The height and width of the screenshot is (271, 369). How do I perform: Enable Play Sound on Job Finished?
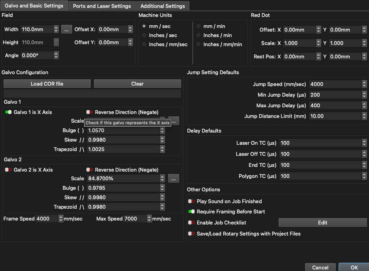coord(191,201)
